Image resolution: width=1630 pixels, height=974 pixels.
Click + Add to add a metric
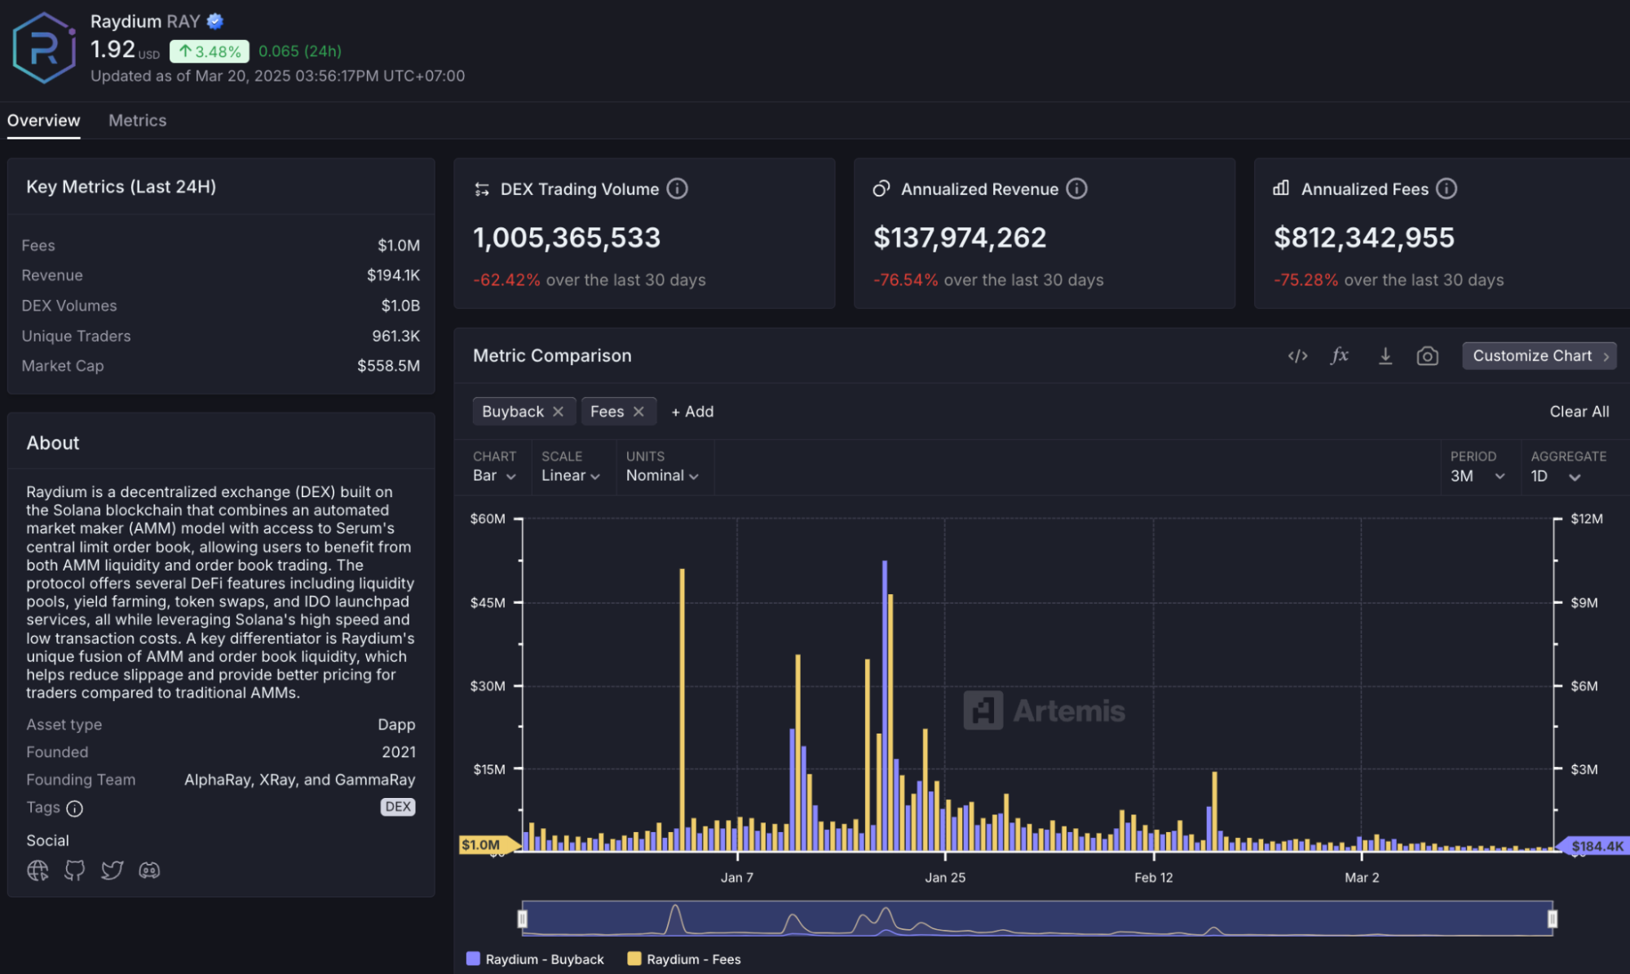(692, 412)
